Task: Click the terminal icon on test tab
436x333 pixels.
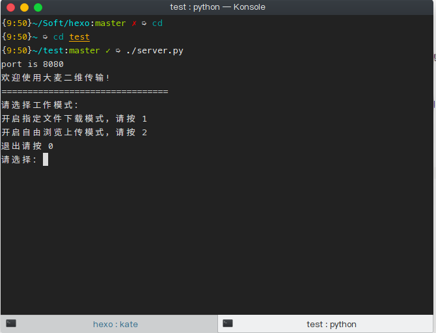Action: 228,323
